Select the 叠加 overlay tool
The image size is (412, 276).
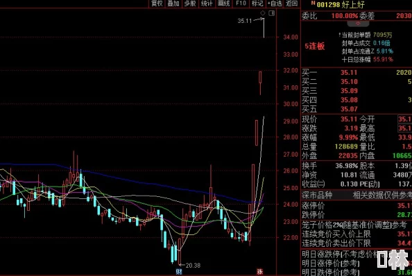[x=173, y=3]
